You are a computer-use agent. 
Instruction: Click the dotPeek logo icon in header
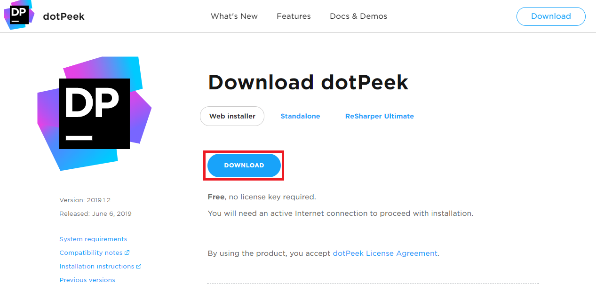coord(19,15)
